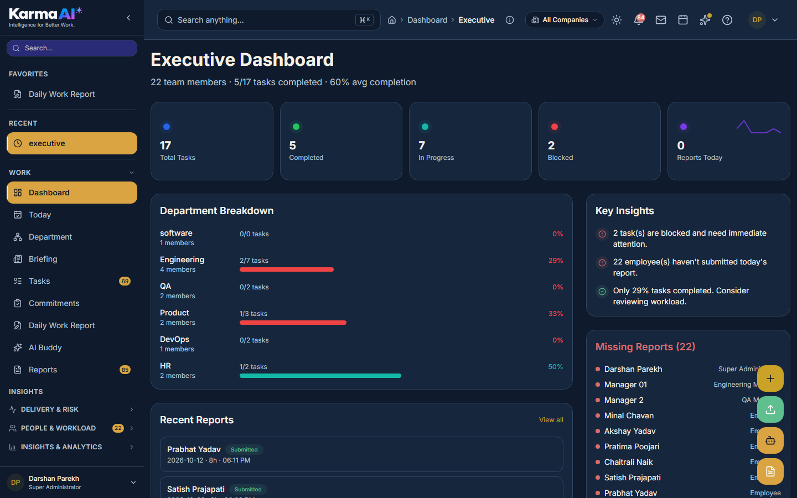Image resolution: width=797 pixels, height=498 pixels.
Task: Click the document floating button
Action: coord(770,471)
